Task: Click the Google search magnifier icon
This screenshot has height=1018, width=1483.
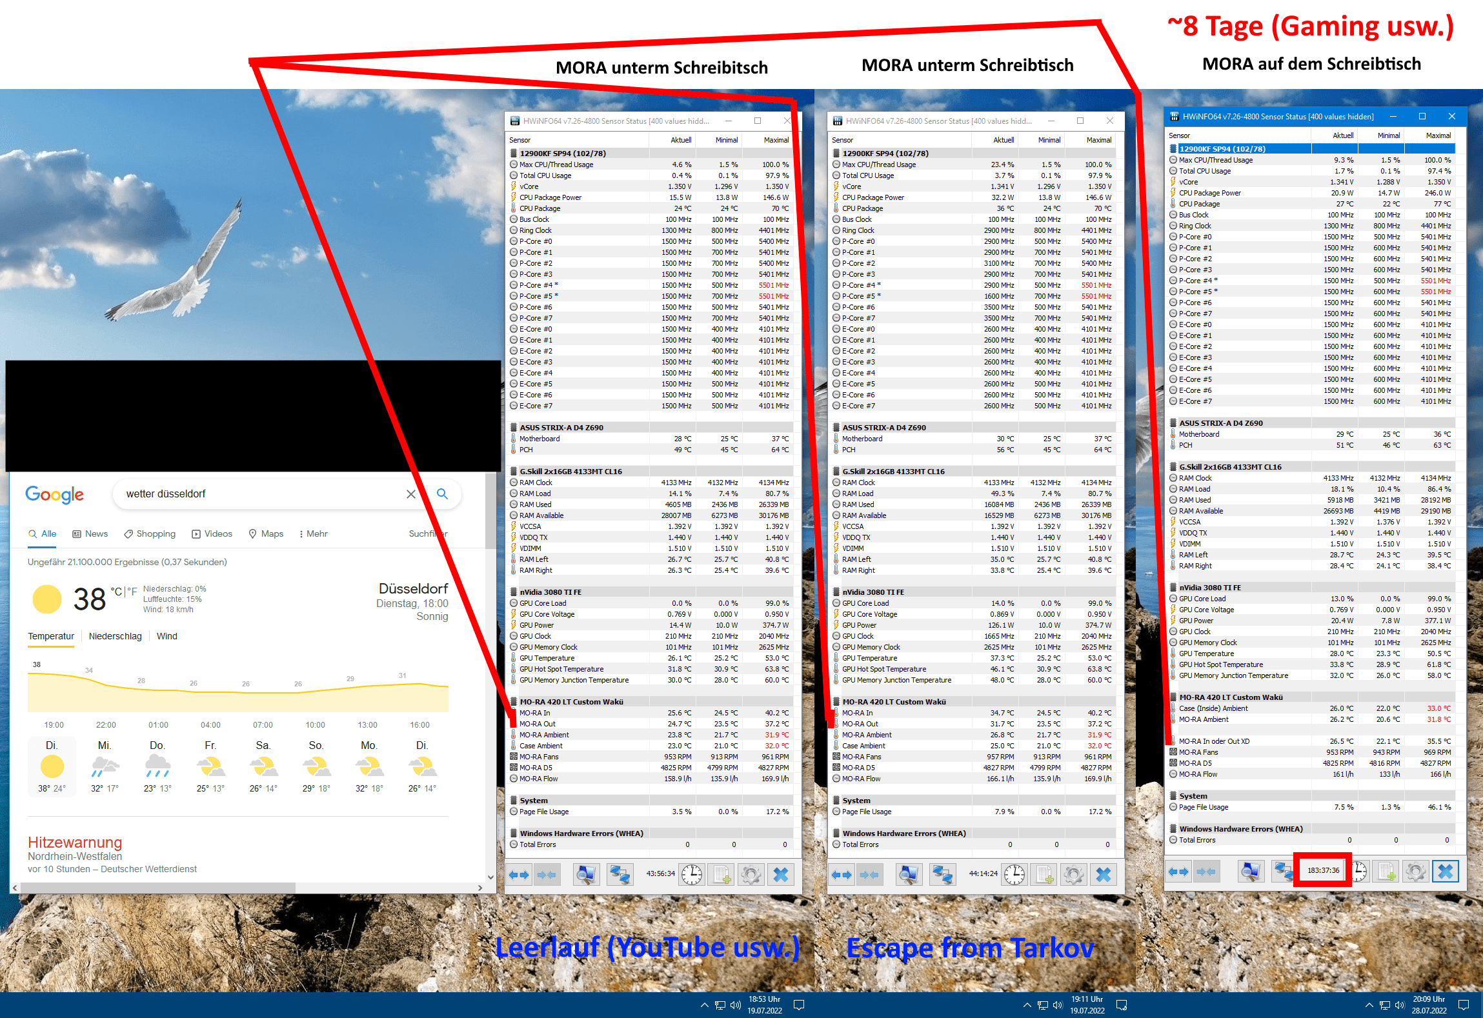Action: point(442,494)
